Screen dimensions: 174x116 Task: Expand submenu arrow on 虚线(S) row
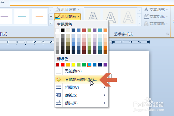click(x=105, y=95)
